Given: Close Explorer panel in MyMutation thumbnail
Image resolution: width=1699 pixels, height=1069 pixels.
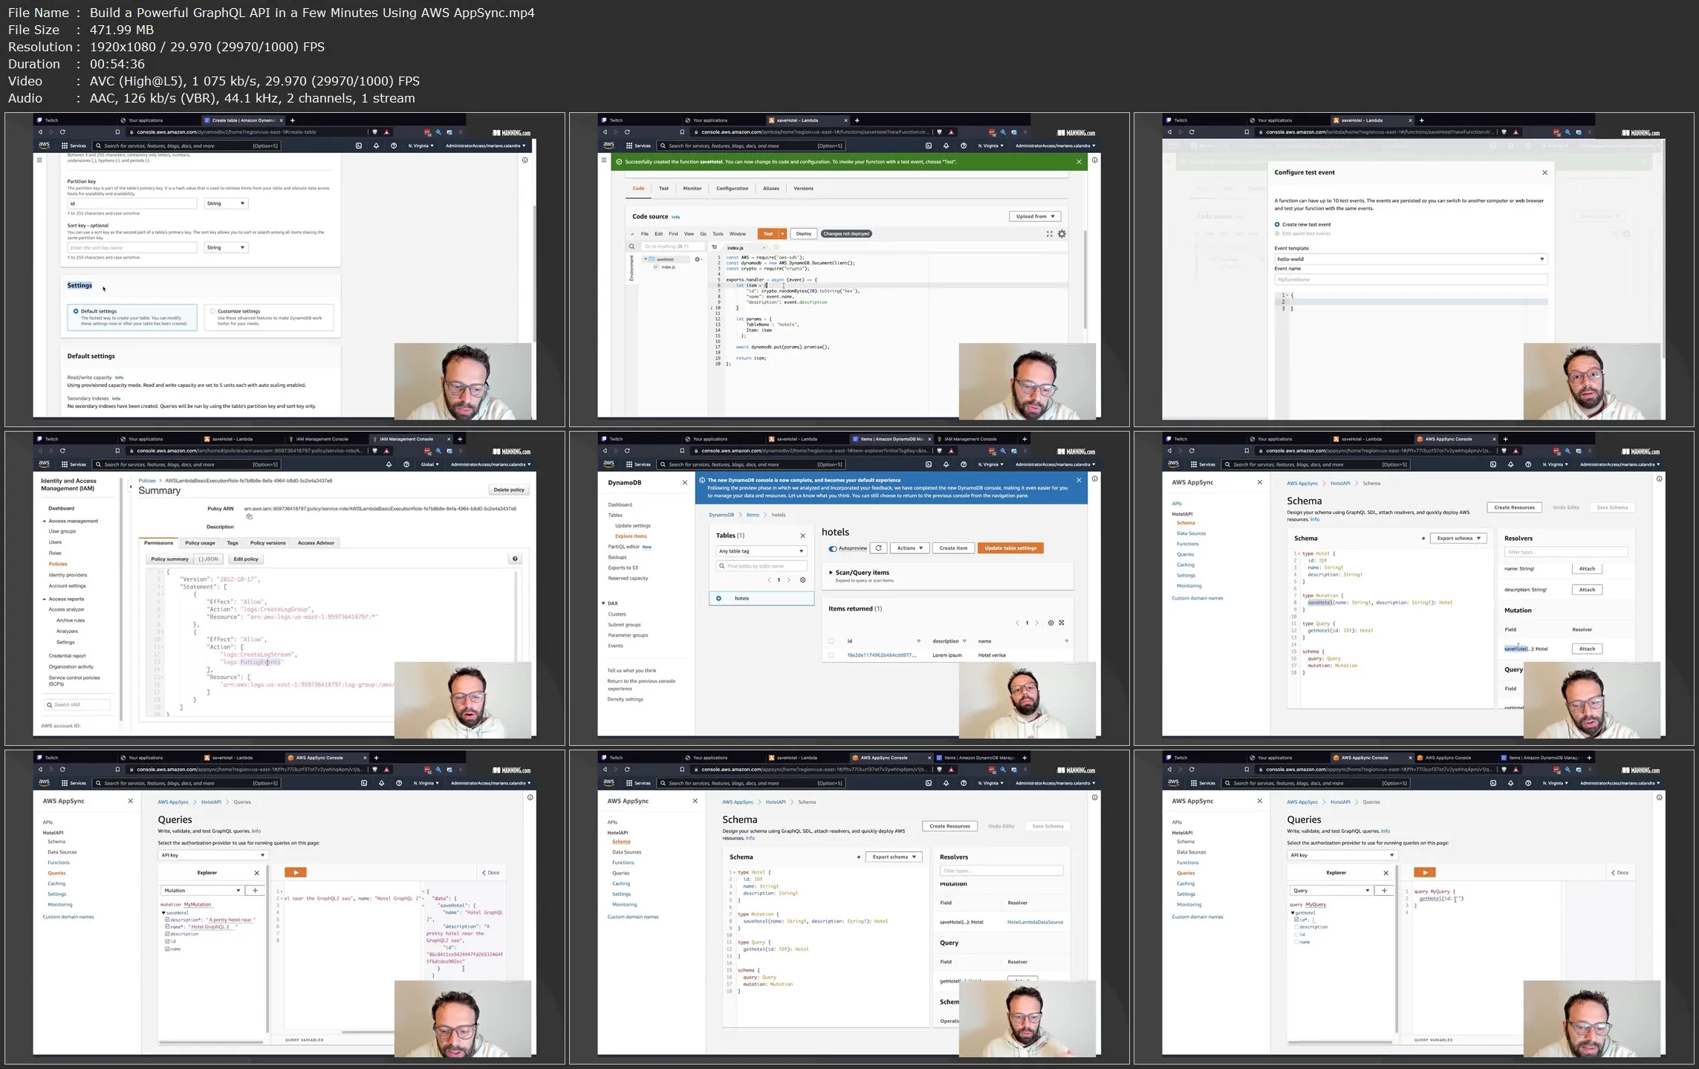Looking at the screenshot, I should [x=257, y=873].
